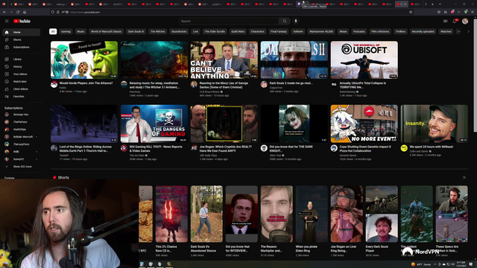Open When you pirate Elden Ring short
Viewport: 477px width, 268px height.
click(x=312, y=214)
